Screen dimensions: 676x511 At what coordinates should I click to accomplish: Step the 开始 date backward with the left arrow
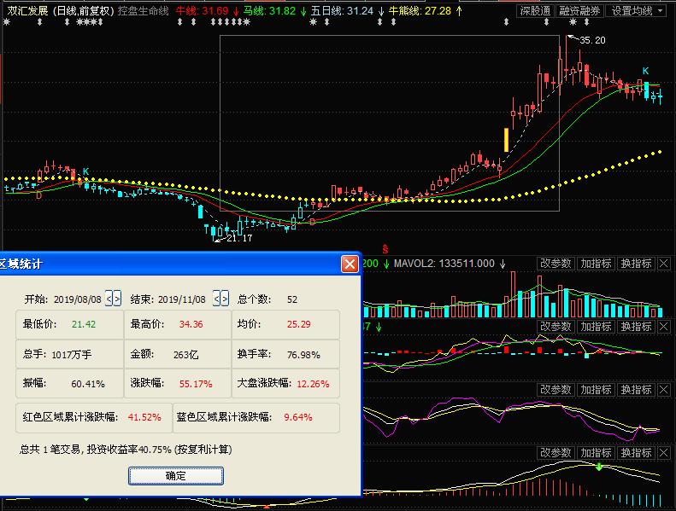[109, 299]
